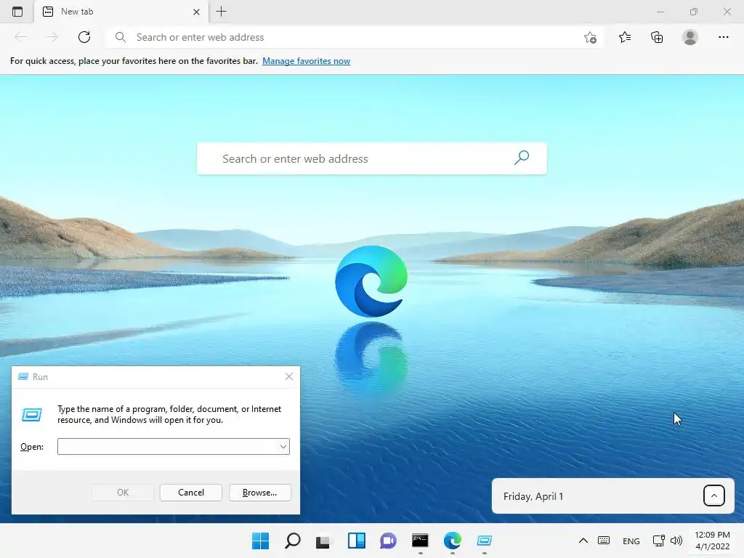Open a new tab with the plus button
Screen dimensions: 744x558
pos(221,12)
